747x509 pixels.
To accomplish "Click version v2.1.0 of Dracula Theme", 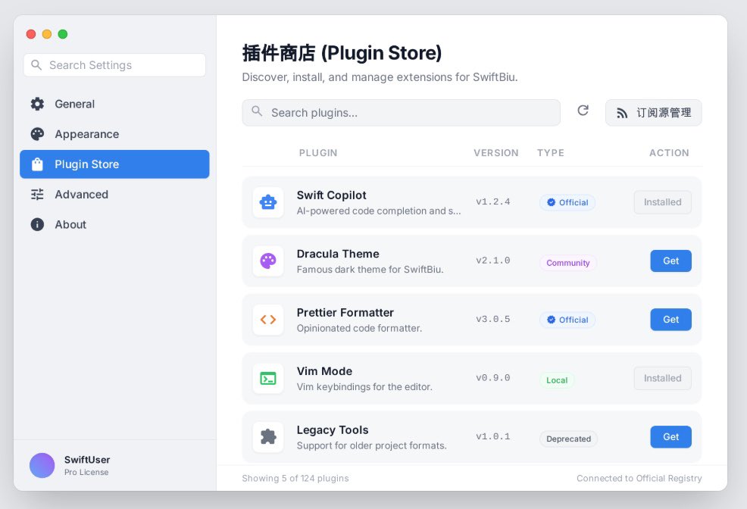I will click(493, 261).
